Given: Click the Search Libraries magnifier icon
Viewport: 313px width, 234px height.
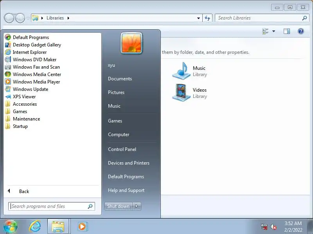Looking at the screenshot, I should click(304, 18).
